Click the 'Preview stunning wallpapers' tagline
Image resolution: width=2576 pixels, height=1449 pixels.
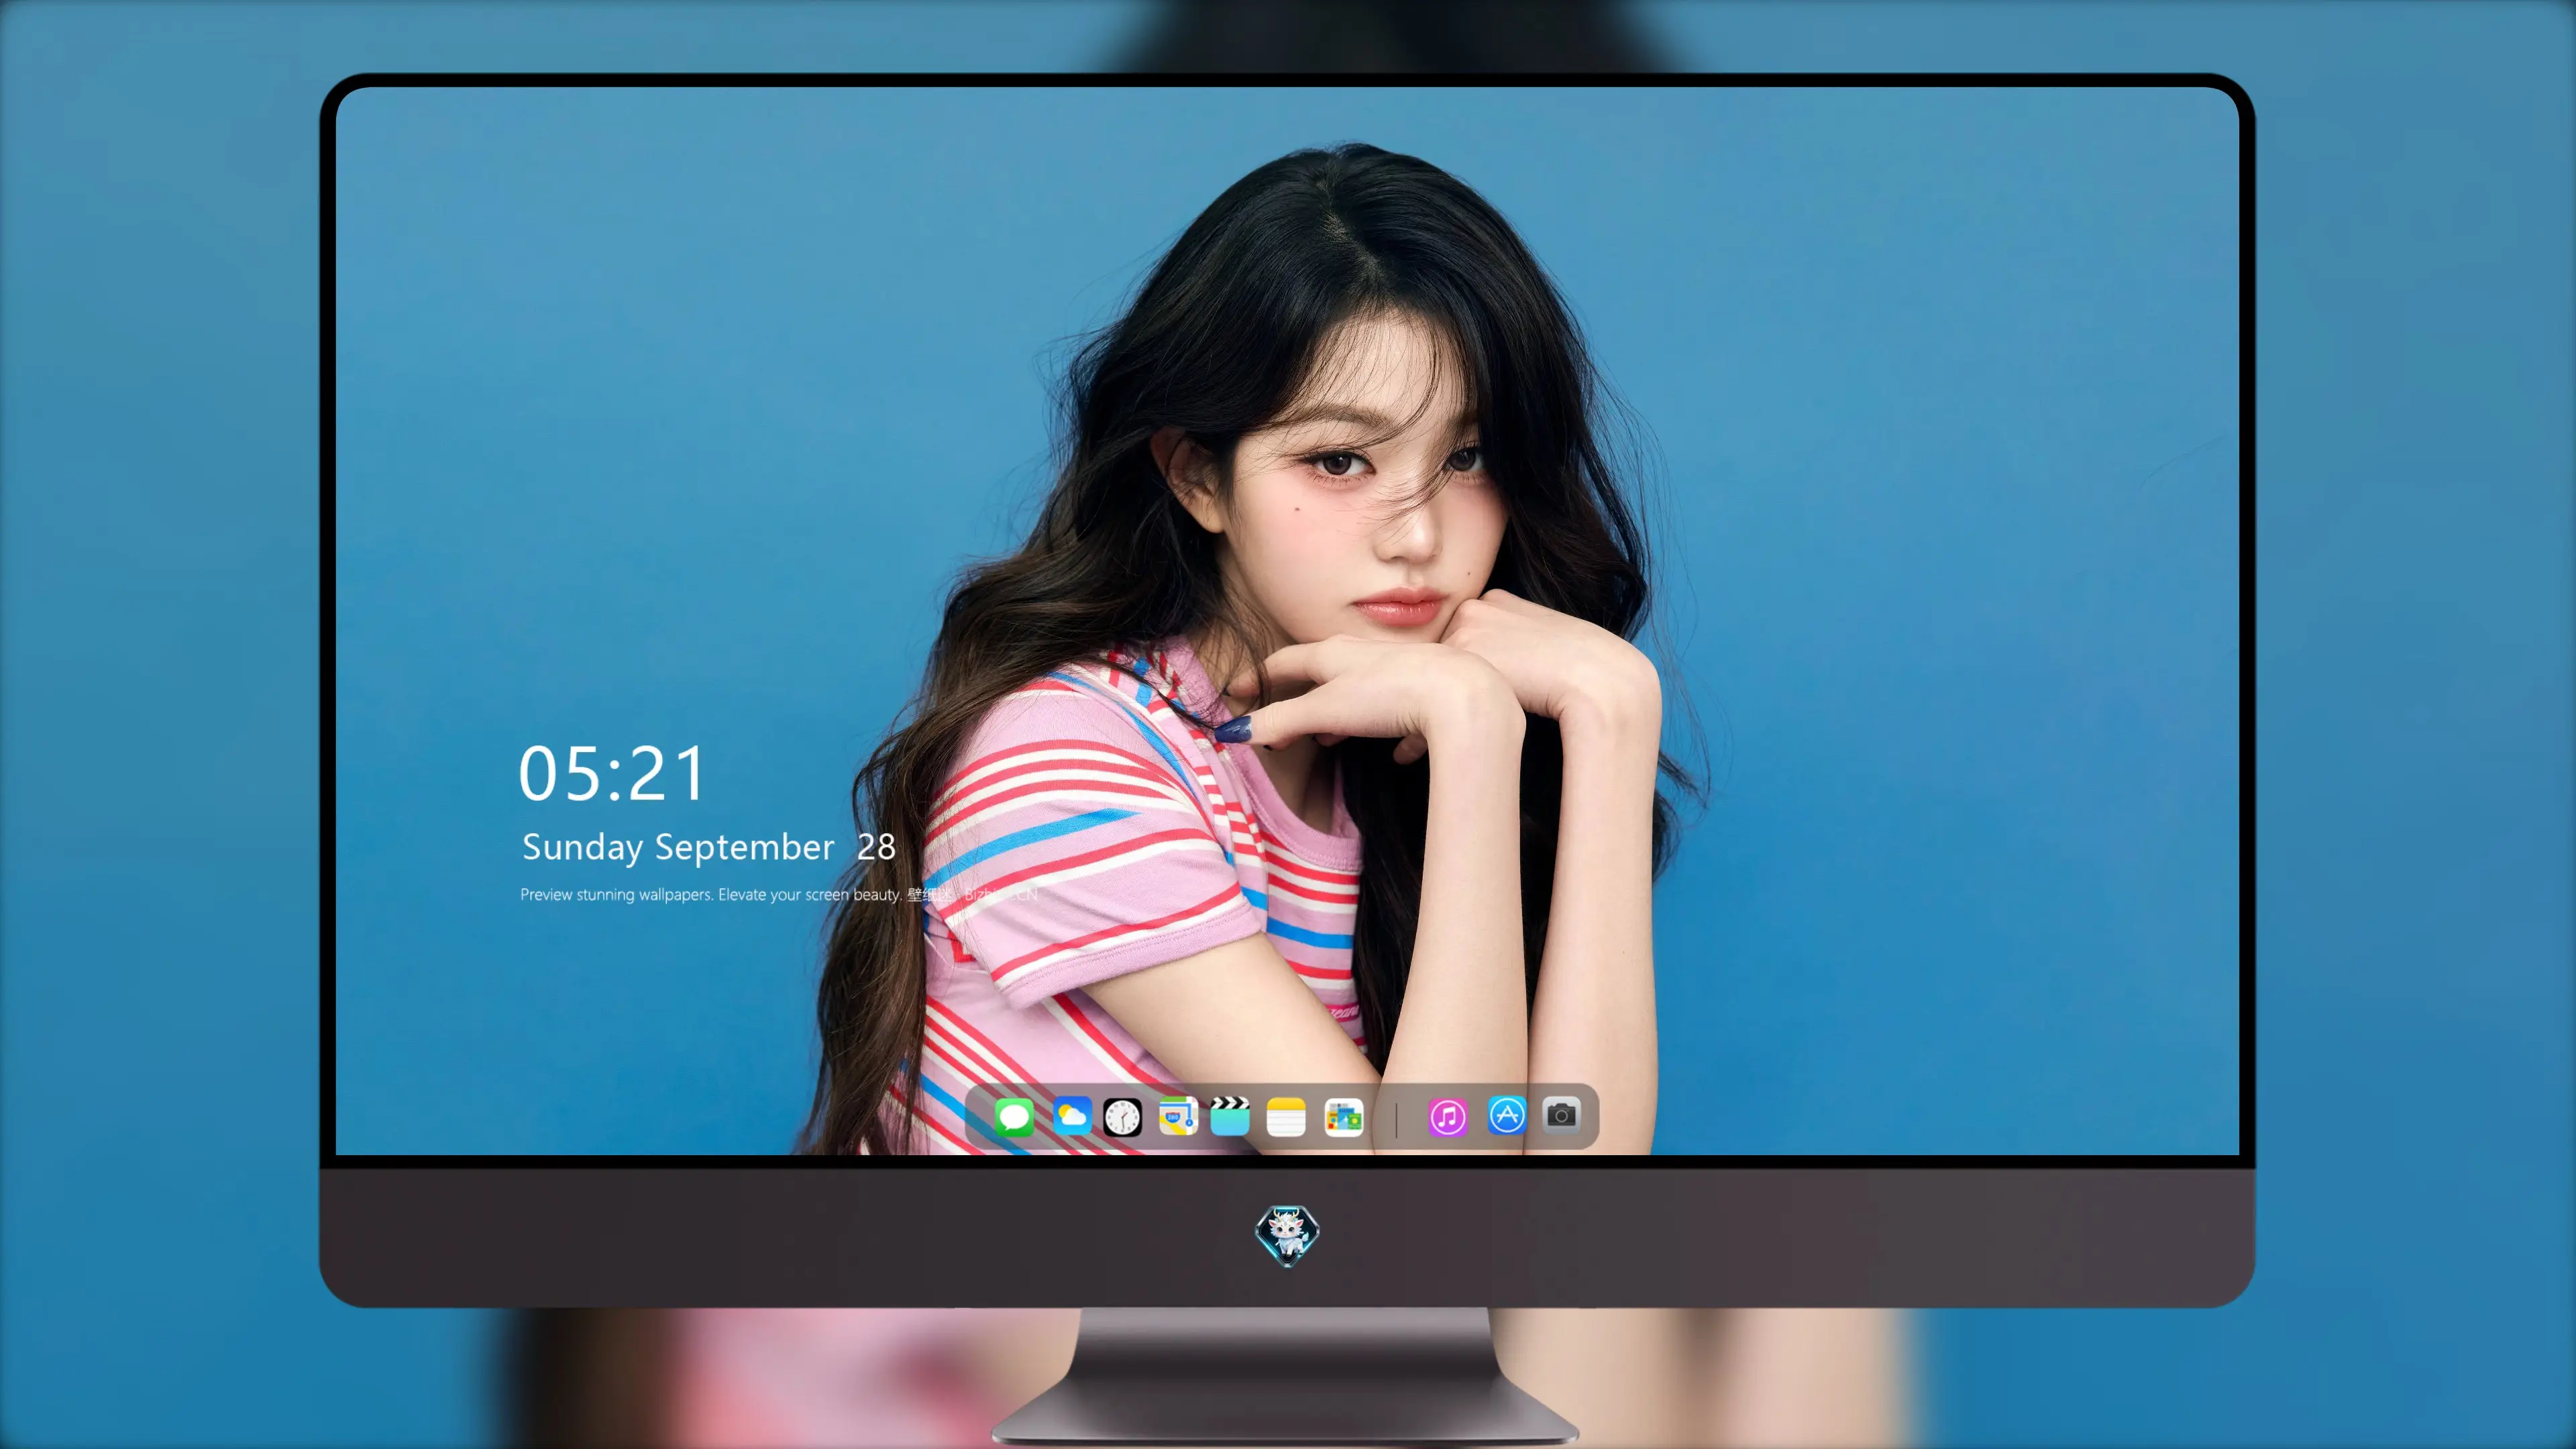tap(778, 894)
